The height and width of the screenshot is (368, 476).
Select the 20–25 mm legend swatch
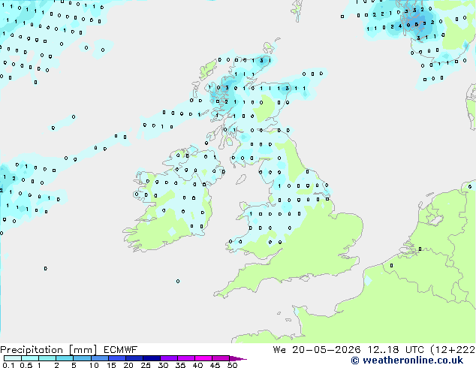(x=134, y=358)
